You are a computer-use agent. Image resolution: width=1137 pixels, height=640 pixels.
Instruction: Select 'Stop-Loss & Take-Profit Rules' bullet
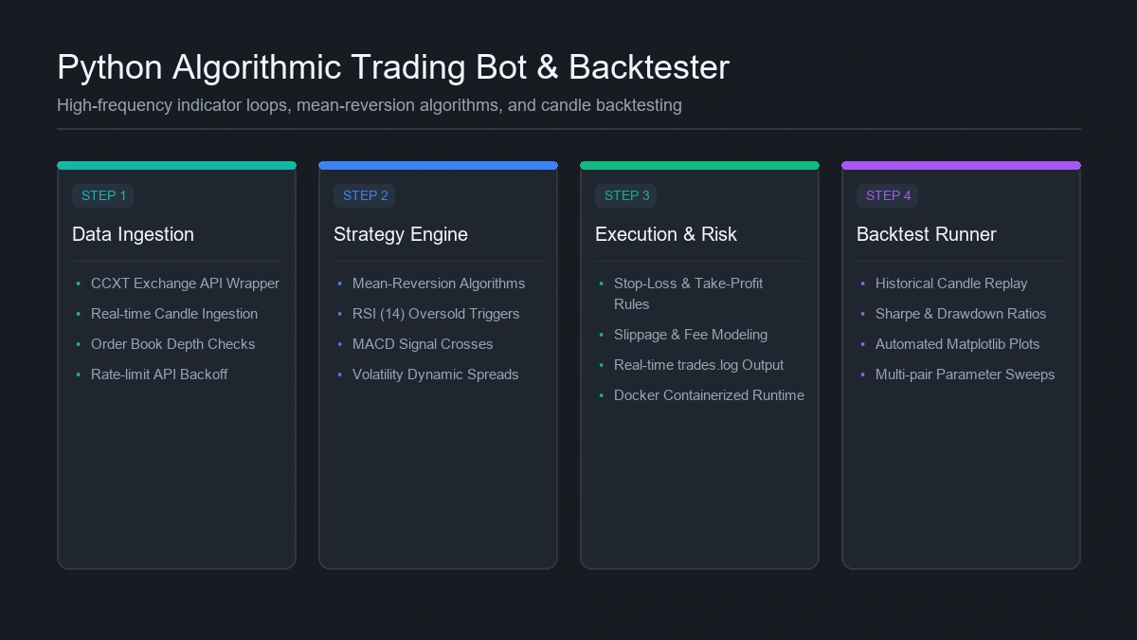[x=689, y=294]
